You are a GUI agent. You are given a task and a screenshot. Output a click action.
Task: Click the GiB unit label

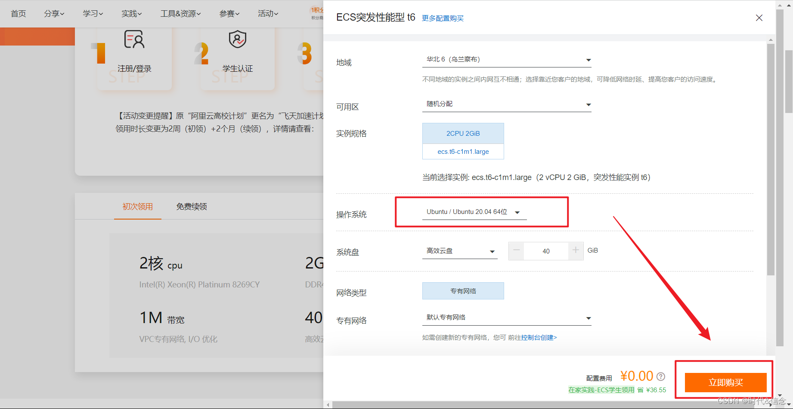point(593,250)
